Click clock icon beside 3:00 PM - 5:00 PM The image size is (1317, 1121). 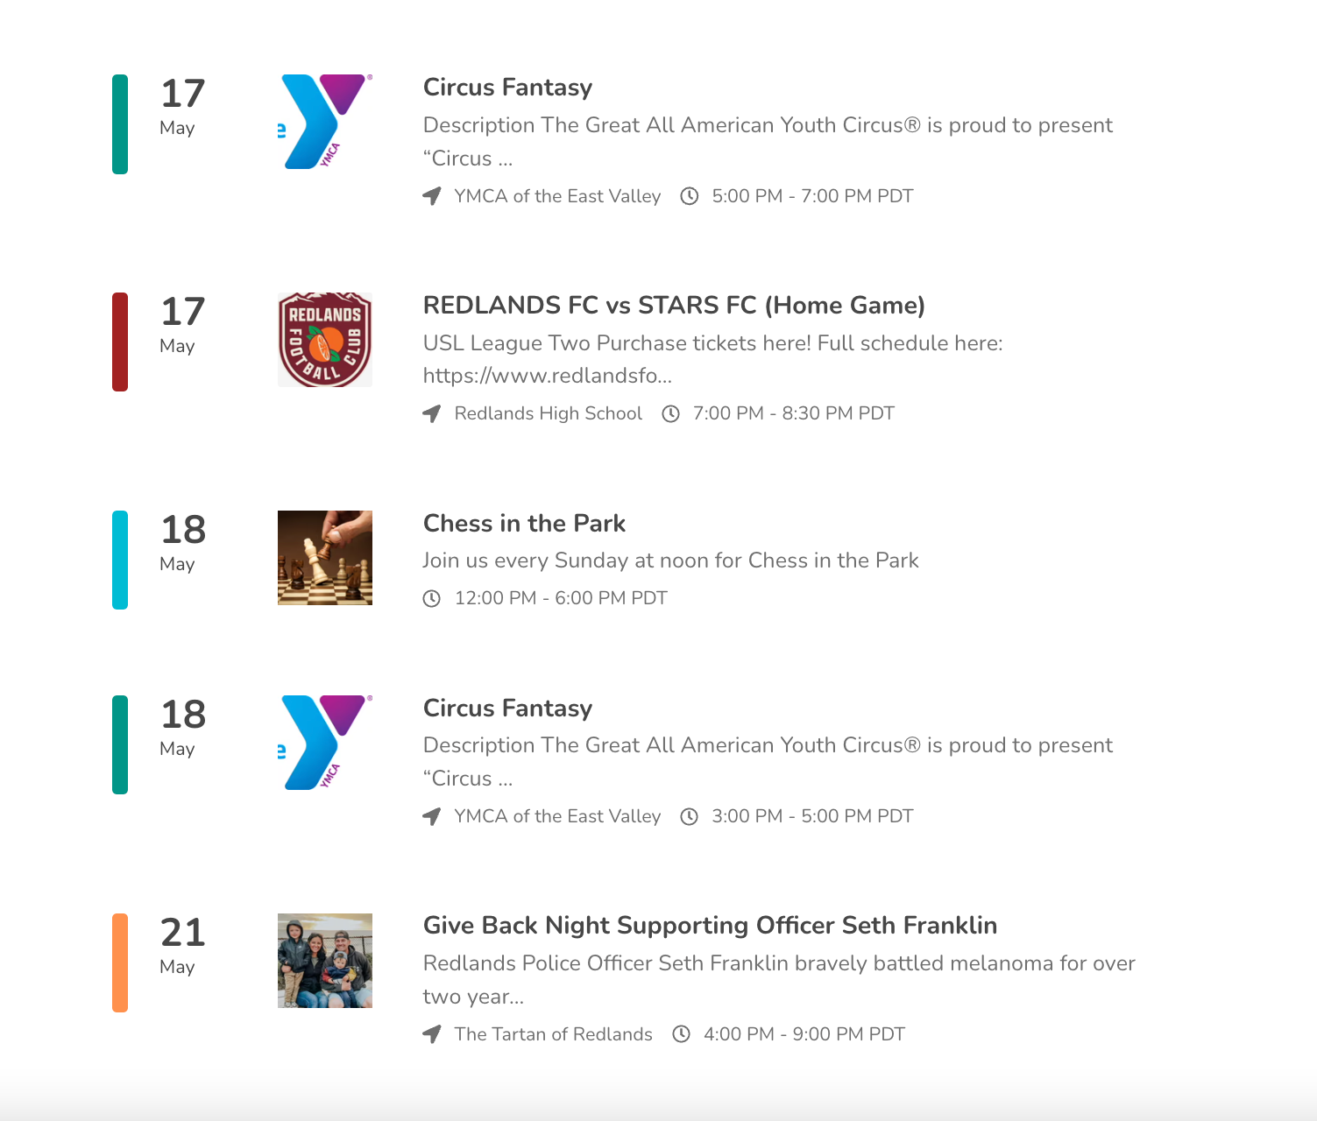[690, 816]
